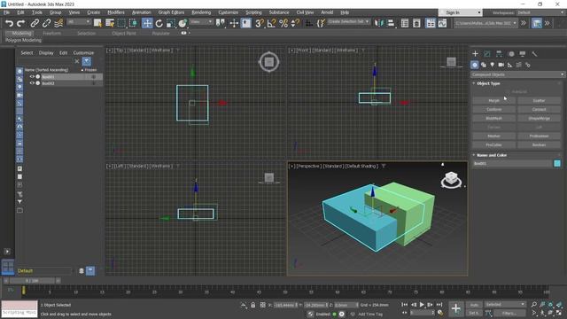The image size is (567, 319).
Task: Open the Create panel plus tab
Action: pyautogui.click(x=475, y=53)
